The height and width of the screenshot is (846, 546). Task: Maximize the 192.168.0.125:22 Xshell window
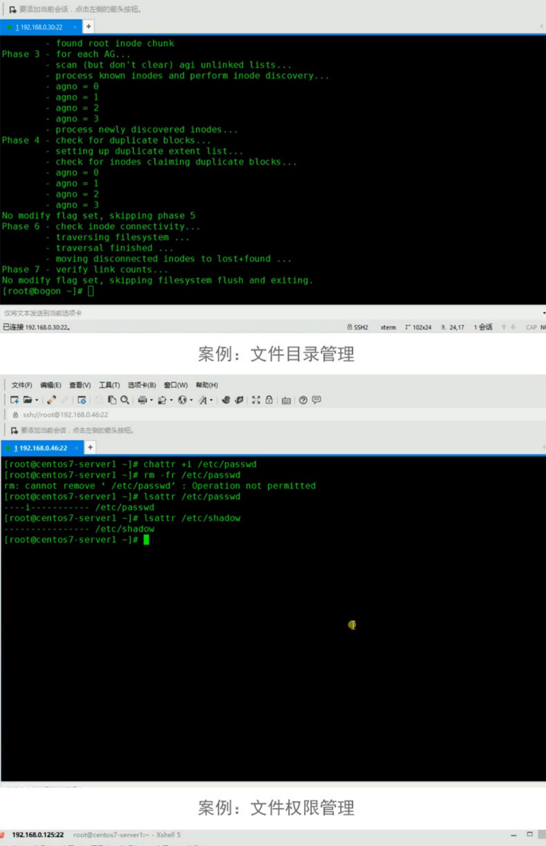(x=530, y=834)
